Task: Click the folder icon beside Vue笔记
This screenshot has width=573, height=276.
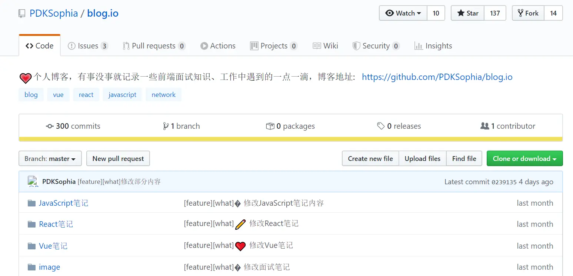Action: [31, 246]
